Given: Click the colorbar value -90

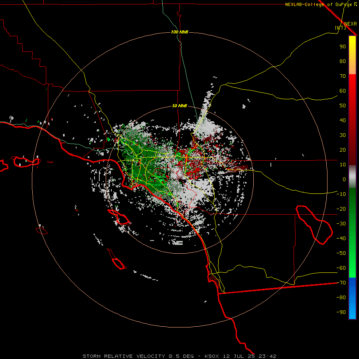Looking at the screenshot, I should click(x=341, y=312).
